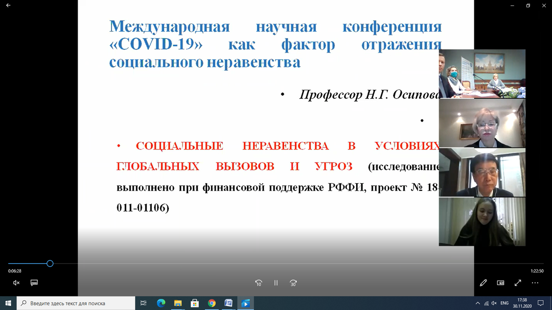Skip forward 30 seconds
The width and height of the screenshot is (552, 310).
tap(293, 283)
